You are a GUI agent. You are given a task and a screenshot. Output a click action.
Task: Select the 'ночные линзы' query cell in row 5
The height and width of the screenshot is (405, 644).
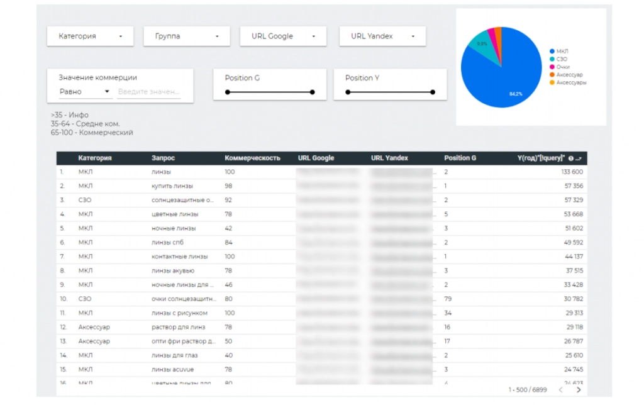tap(174, 228)
